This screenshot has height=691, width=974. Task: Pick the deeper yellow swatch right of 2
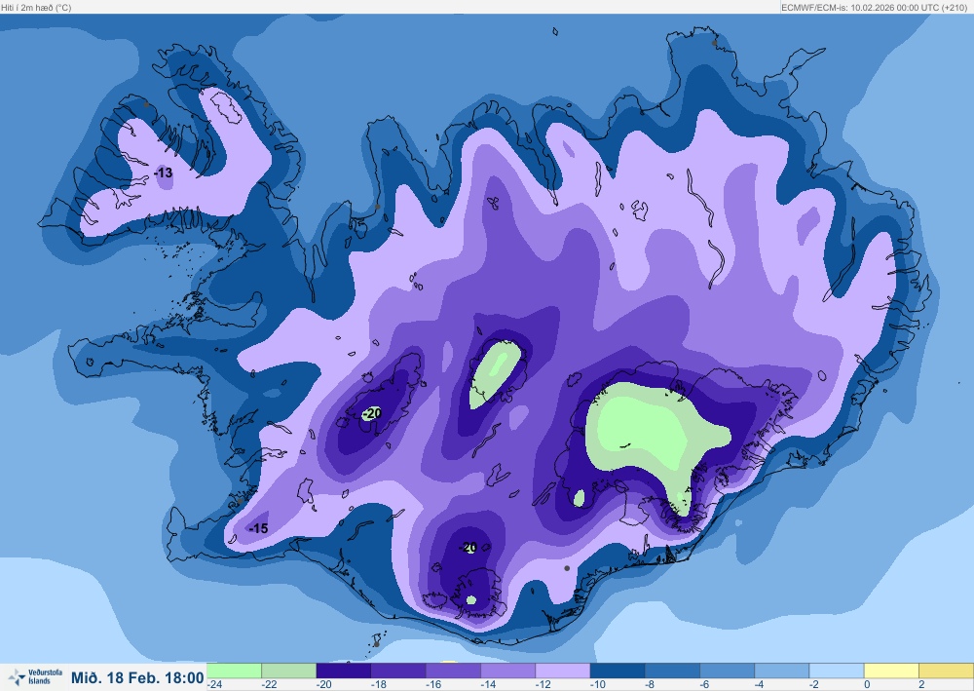pyautogui.click(x=946, y=672)
